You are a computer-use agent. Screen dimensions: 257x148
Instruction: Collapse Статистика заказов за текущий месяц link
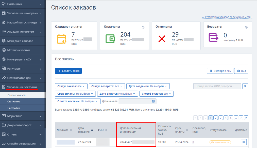227,17
